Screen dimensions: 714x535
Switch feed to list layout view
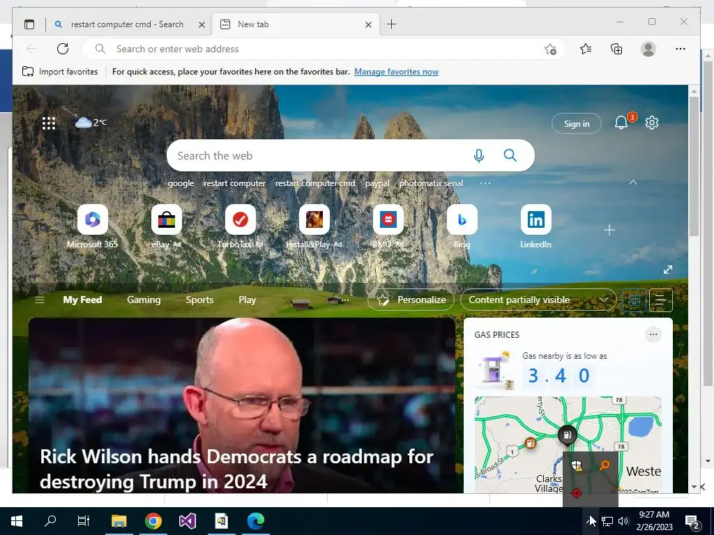click(661, 300)
